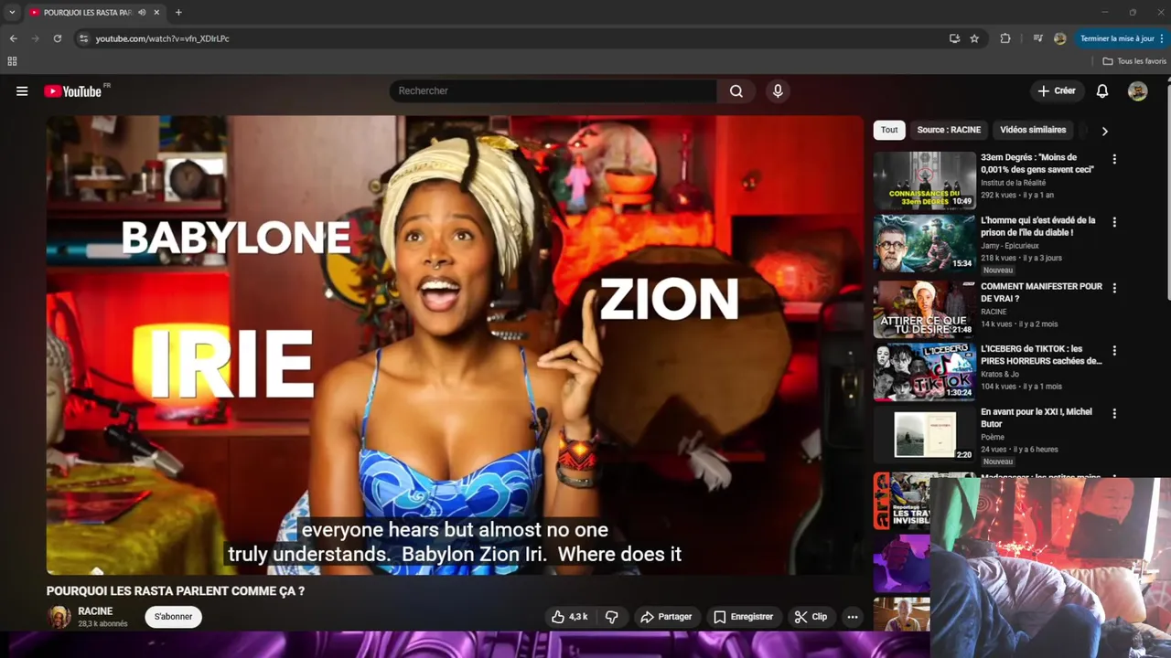The width and height of the screenshot is (1171, 658).
Task: Open RACINE channel name link
Action: [95, 611]
